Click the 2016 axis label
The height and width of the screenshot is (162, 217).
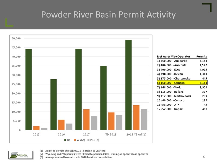click(x=61, y=134)
